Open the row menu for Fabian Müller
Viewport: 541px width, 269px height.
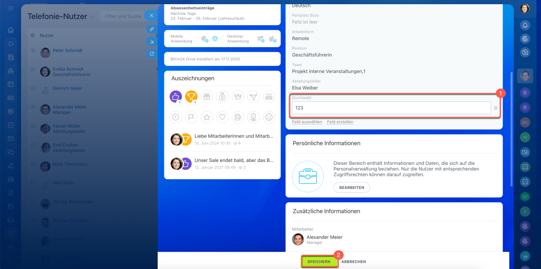coord(33,126)
